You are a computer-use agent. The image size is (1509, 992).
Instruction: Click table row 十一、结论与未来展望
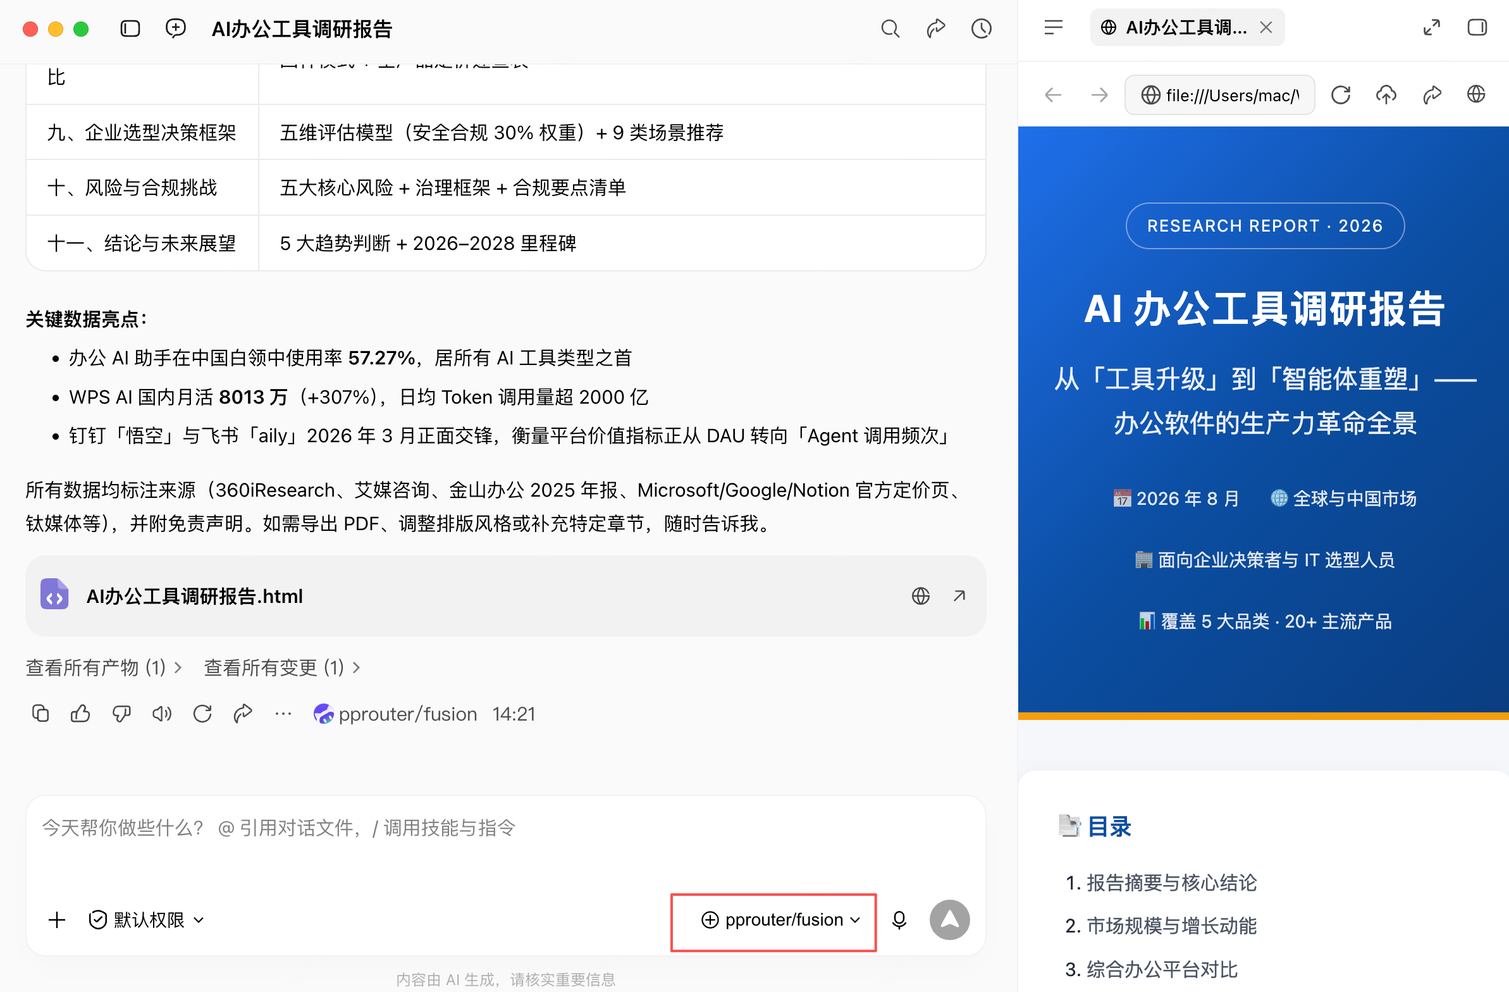point(505,243)
